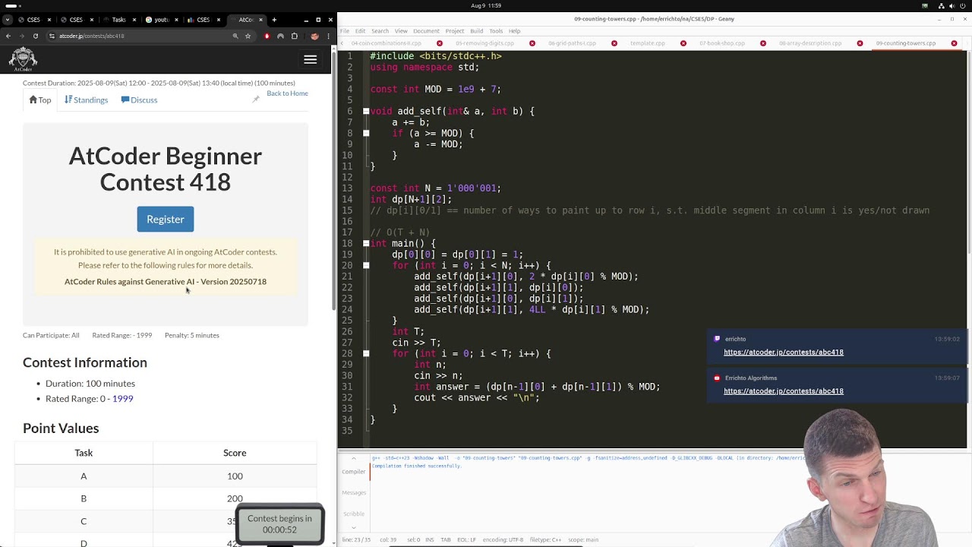The image size is (972, 547).
Task: Select the Compiler panel tab
Action: [x=353, y=472]
